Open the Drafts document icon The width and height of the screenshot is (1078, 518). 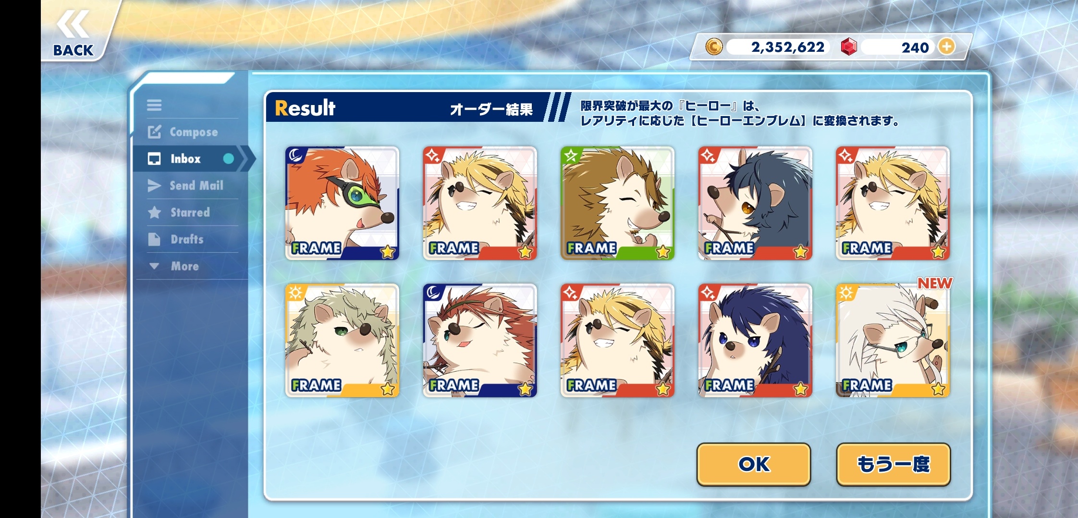click(x=154, y=239)
